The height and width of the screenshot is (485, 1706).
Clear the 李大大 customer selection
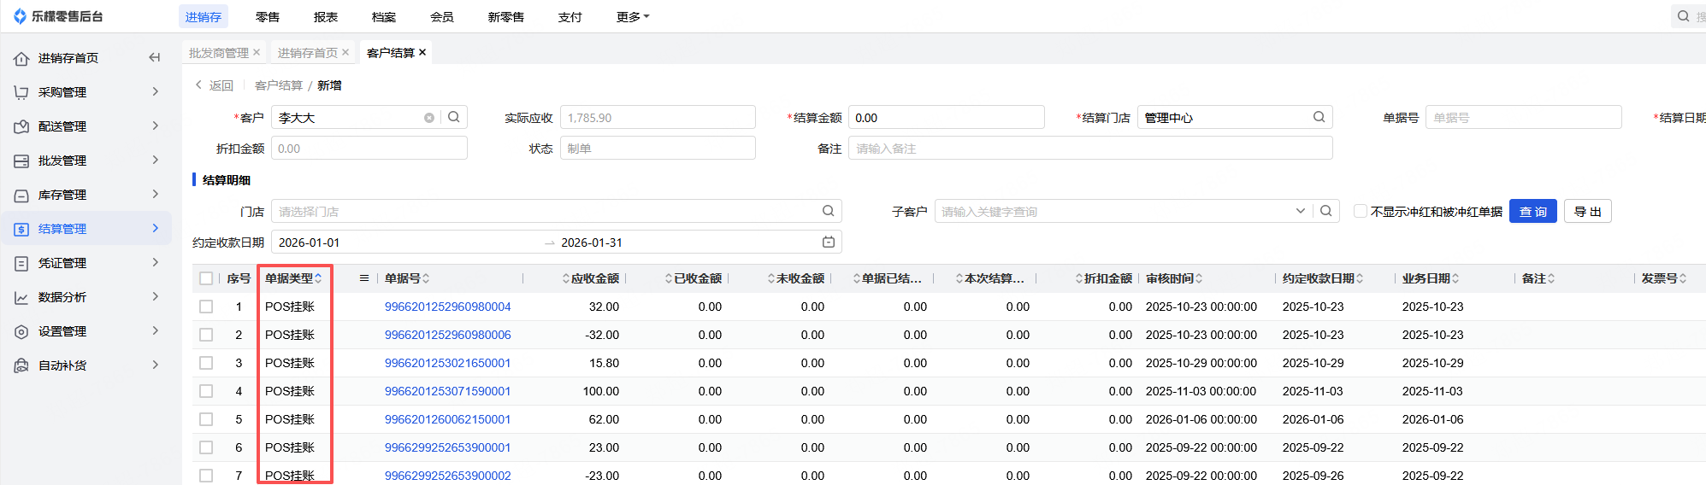[429, 118]
